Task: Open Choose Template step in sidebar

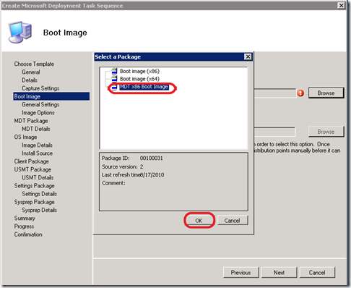Action: tap(34, 64)
